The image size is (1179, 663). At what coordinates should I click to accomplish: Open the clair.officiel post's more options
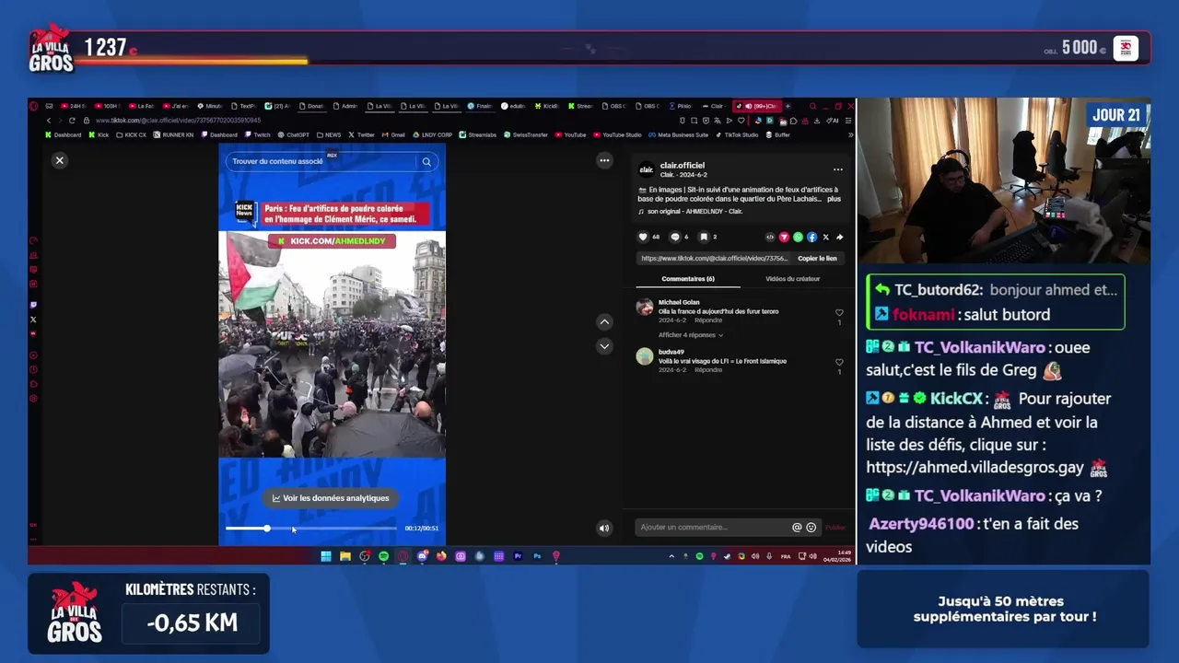pyautogui.click(x=837, y=169)
